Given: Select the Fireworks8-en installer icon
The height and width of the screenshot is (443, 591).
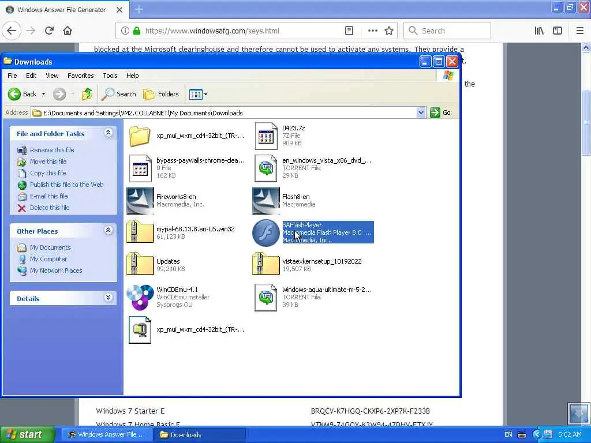Looking at the screenshot, I should (140, 200).
